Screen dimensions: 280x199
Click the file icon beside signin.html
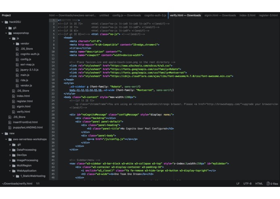tap(13, 107)
